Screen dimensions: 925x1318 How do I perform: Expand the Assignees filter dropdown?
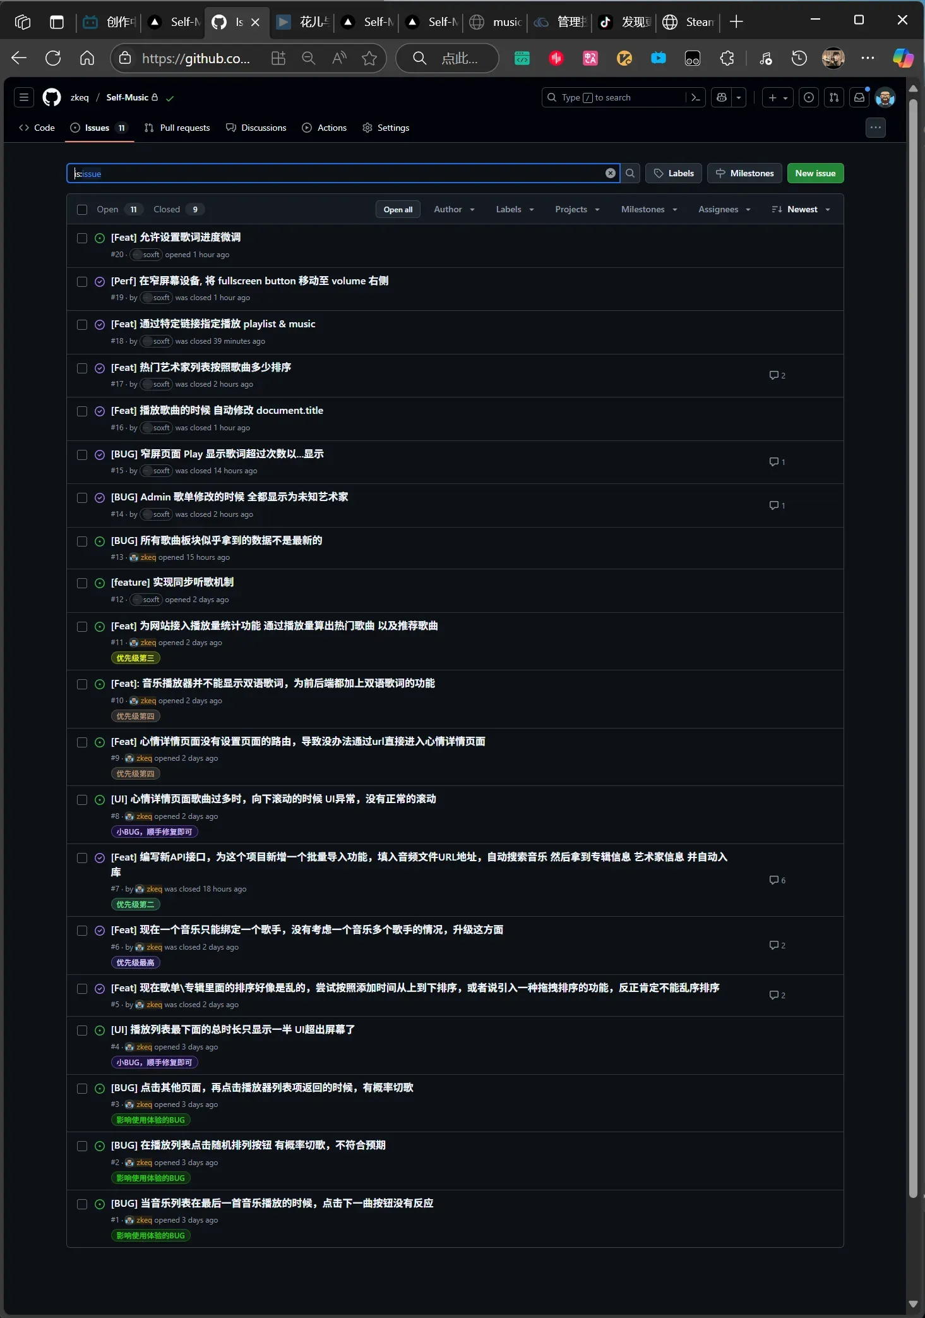point(724,210)
